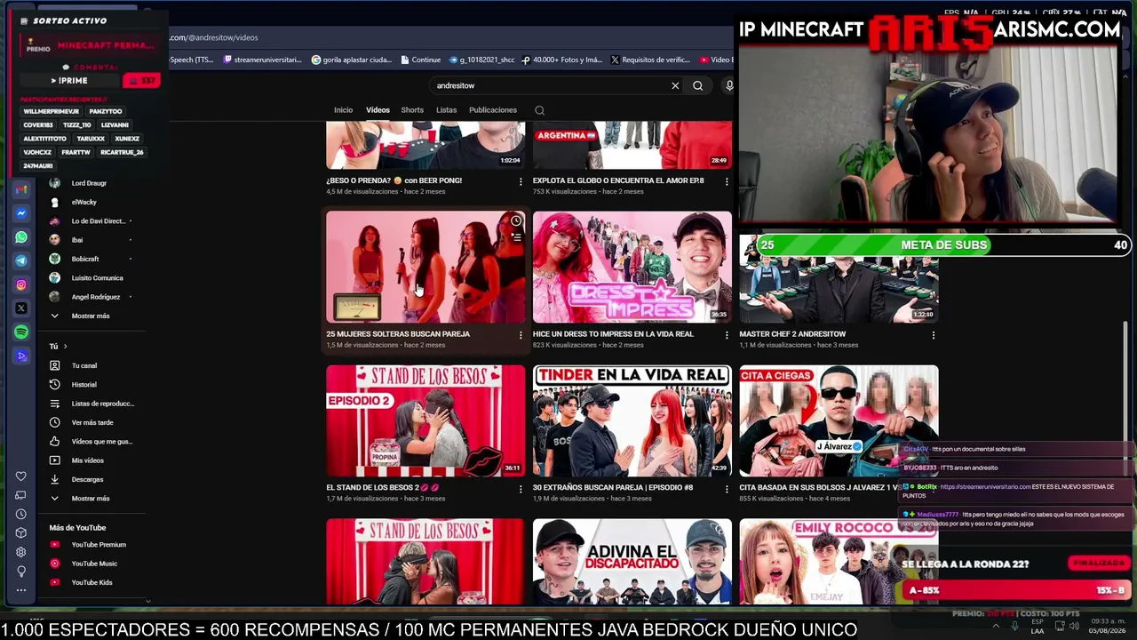Click the lightbulb icon in browser sidebar
The width and height of the screenshot is (1137, 640).
pyautogui.click(x=21, y=571)
